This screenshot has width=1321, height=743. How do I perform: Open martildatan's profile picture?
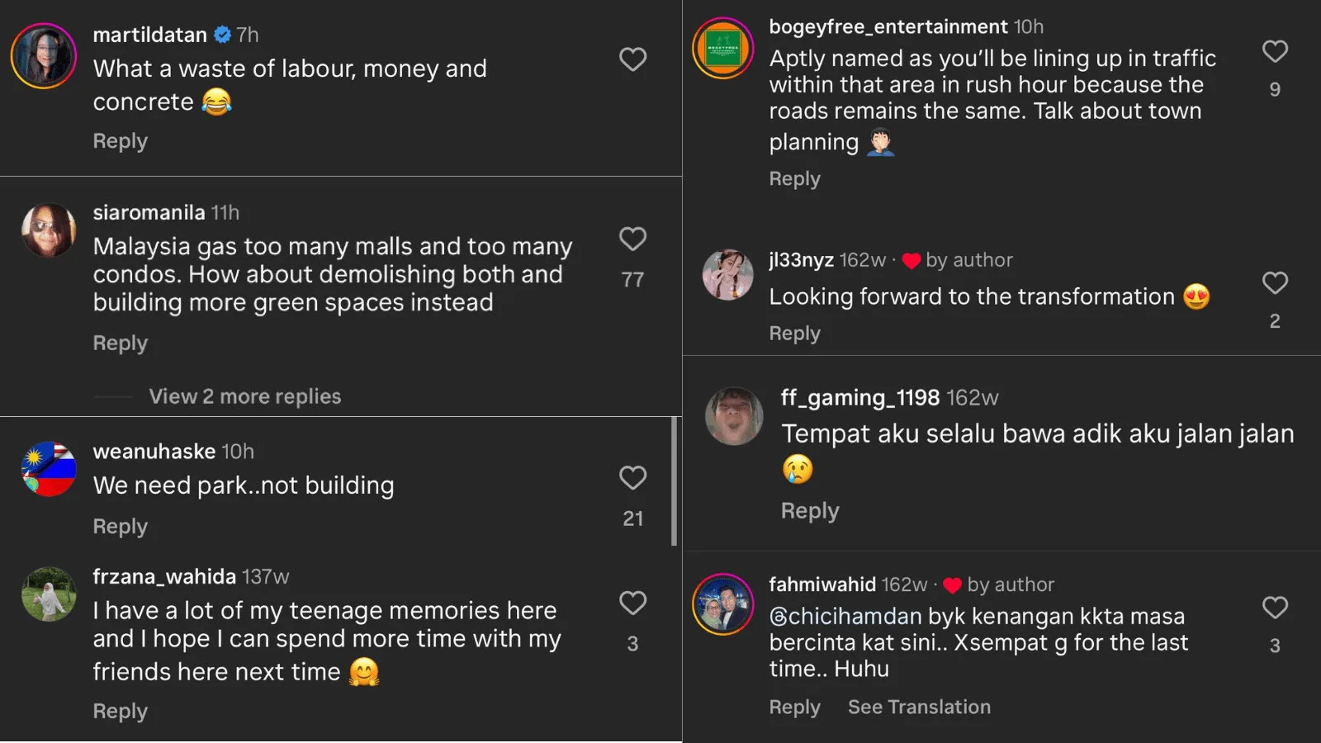(44, 55)
